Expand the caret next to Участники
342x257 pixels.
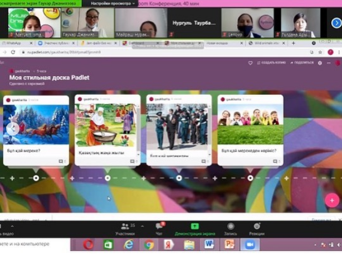pyautogui.click(x=141, y=226)
